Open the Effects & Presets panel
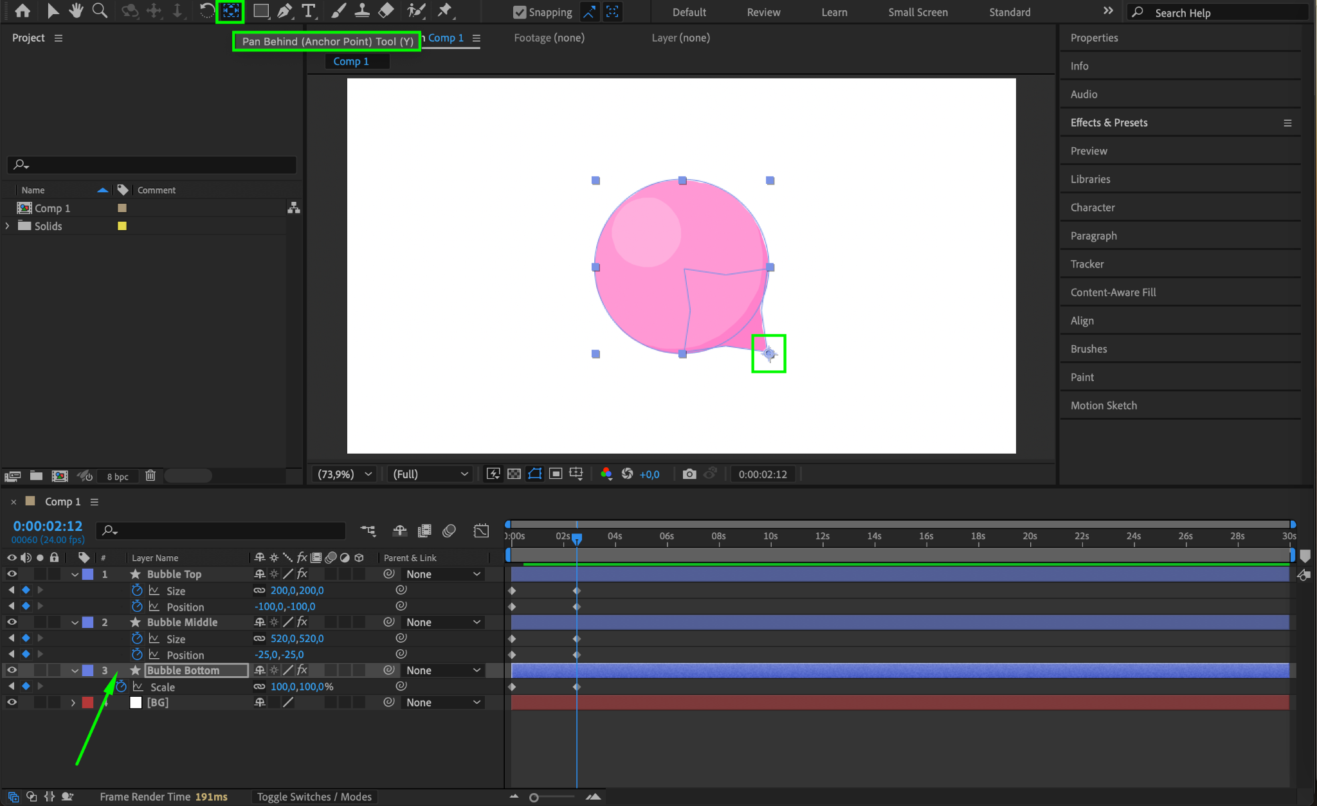This screenshot has height=806, width=1317. (x=1109, y=123)
